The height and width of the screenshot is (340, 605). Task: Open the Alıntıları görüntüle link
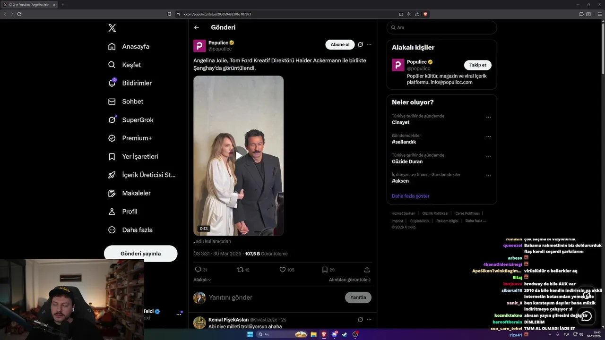pyautogui.click(x=350, y=280)
